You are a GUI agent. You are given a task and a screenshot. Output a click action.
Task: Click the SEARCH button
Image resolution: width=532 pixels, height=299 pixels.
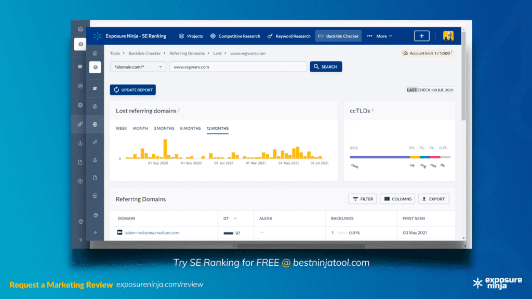326,67
